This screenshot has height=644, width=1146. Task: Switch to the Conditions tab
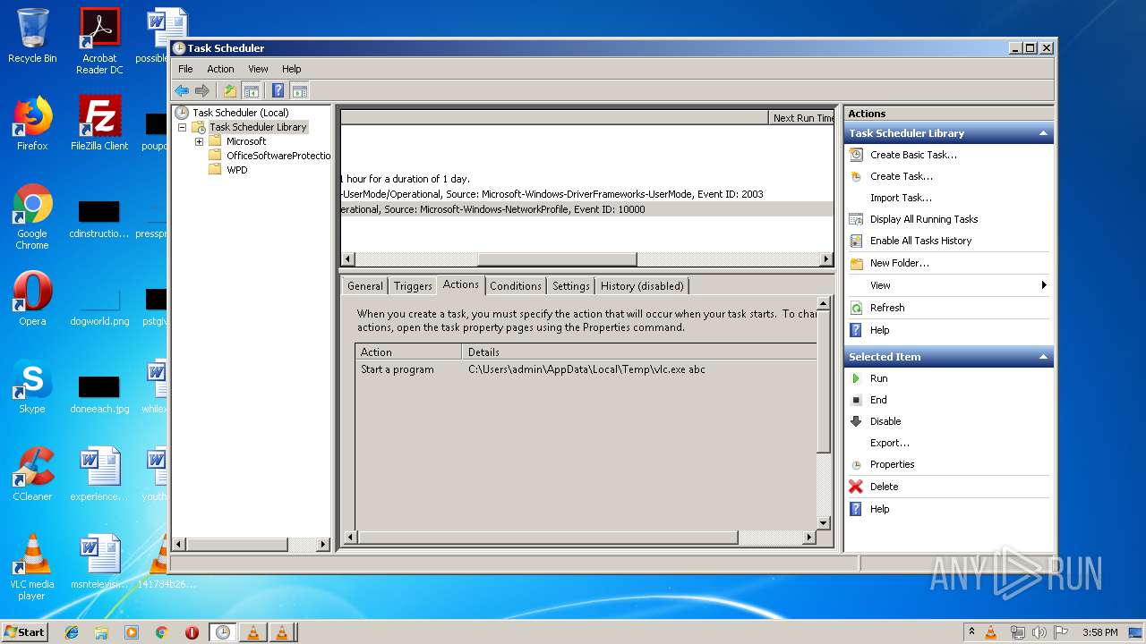(x=516, y=286)
